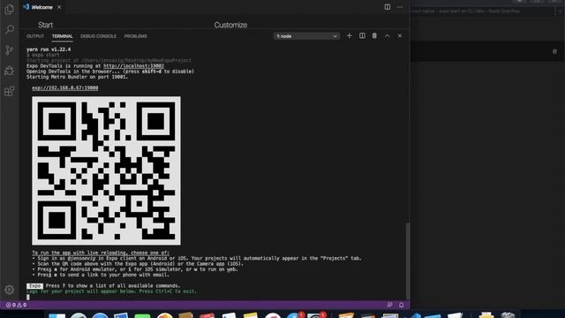Click the Expo QR code in terminal

coord(106,170)
